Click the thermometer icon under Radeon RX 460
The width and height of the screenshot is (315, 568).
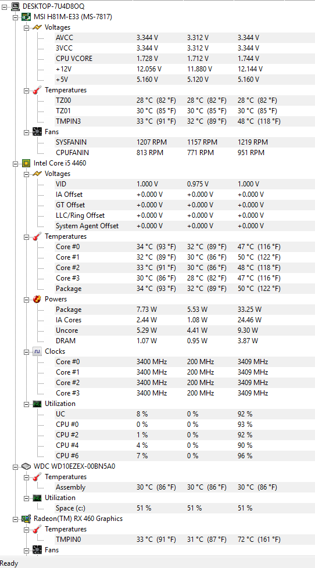click(37, 529)
